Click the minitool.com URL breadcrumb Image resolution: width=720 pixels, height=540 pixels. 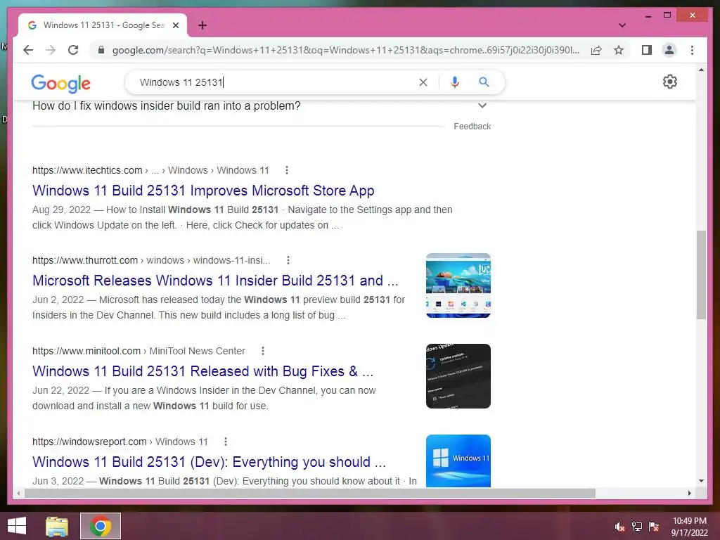tap(139, 352)
